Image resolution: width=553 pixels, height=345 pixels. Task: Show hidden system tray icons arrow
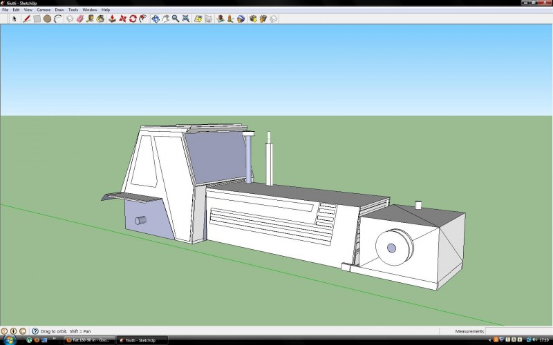click(490, 340)
